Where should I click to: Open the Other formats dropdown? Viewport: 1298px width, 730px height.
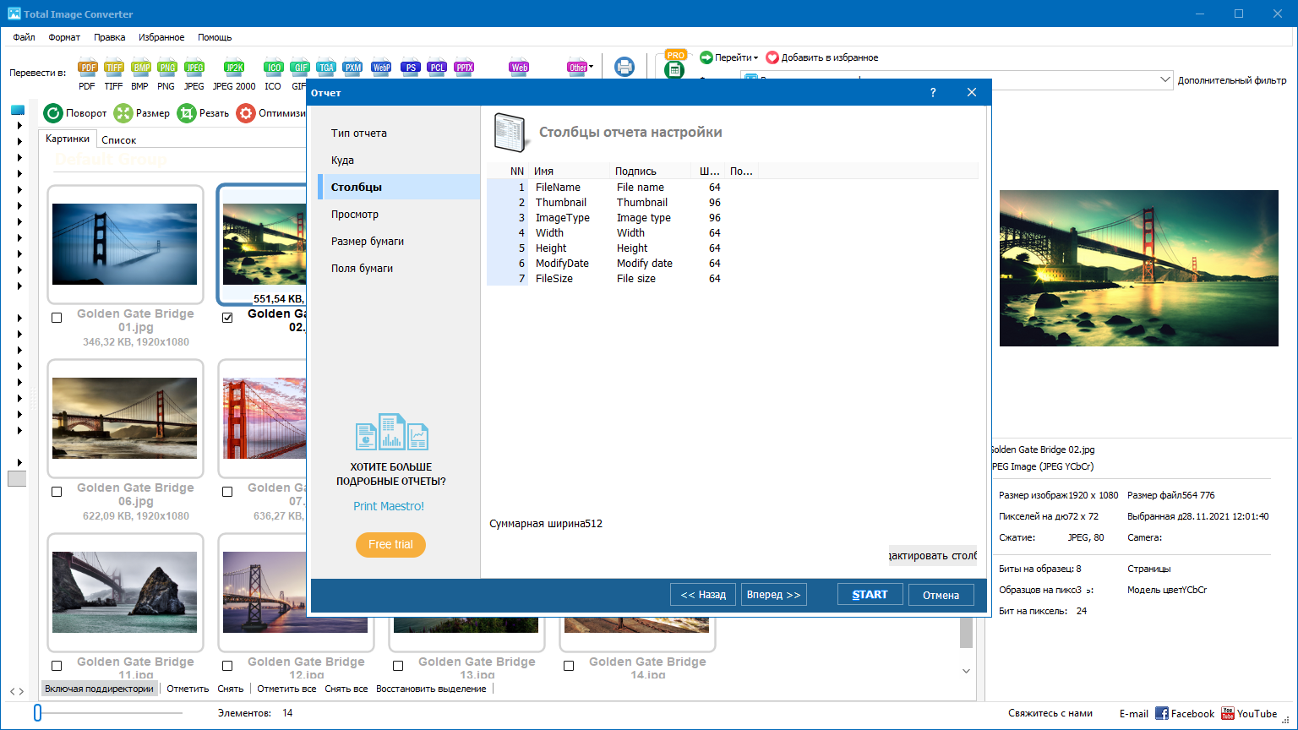tap(580, 68)
